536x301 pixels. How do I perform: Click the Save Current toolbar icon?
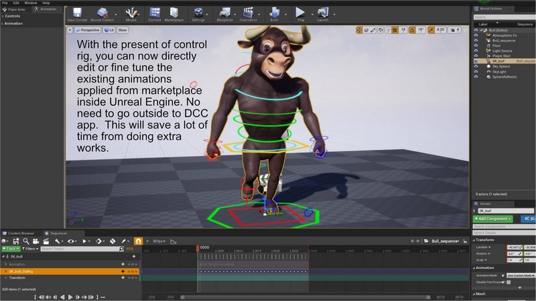(x=76, y=13)
